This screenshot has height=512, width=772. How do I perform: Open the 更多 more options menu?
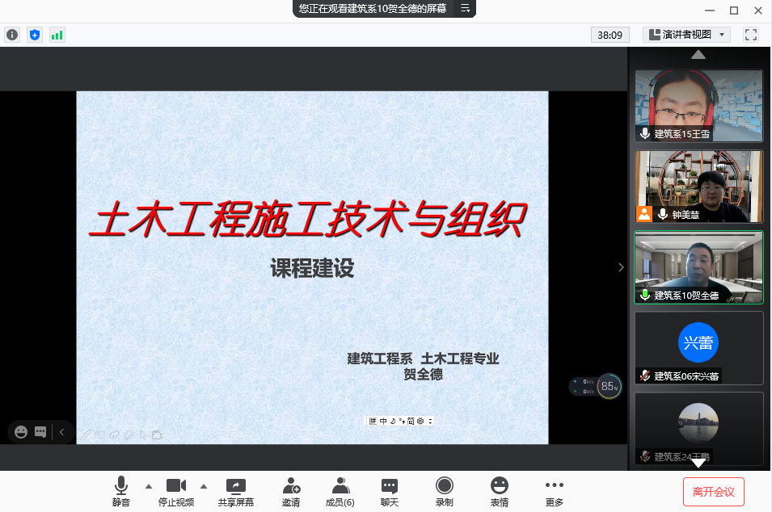tap(554, 491)
